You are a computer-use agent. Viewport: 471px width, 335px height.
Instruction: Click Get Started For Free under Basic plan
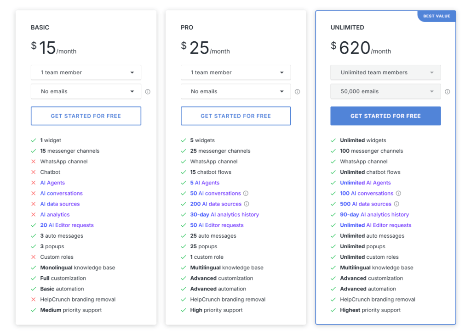click(86, 116)
